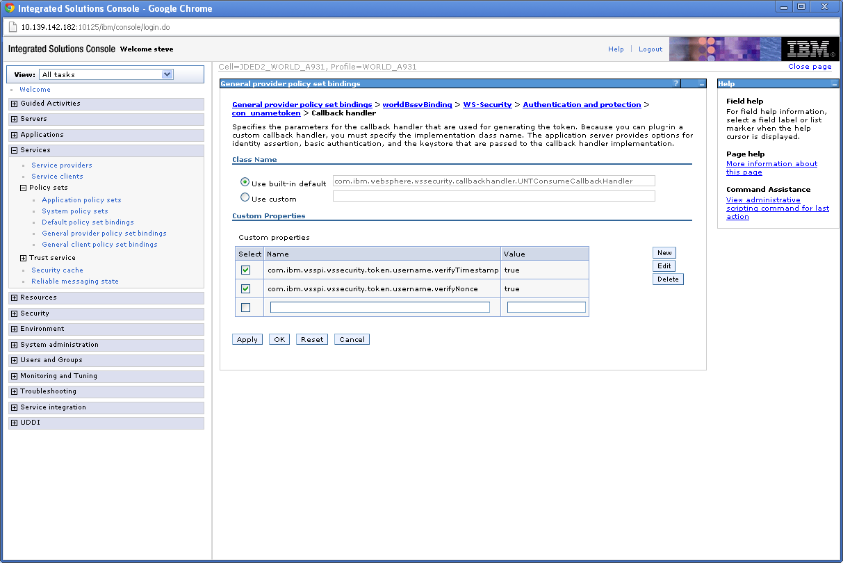Click the OK button
The height and width of the screenshot is (563, 843).
[279, 340]
